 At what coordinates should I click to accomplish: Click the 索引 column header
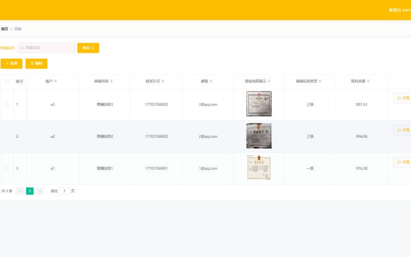tap(20, 82)
